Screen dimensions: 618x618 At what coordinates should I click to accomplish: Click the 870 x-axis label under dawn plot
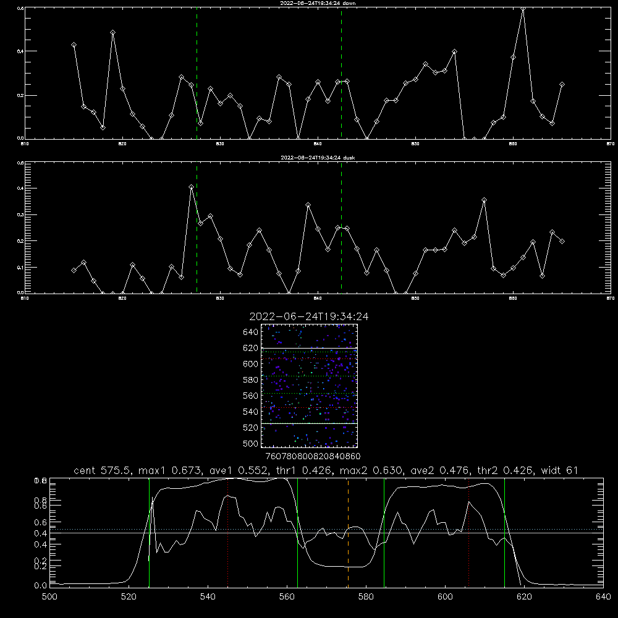pyautogui.click(x=611, y=144)
